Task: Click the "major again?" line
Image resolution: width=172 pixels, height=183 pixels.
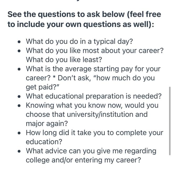Action: [47, 123]
